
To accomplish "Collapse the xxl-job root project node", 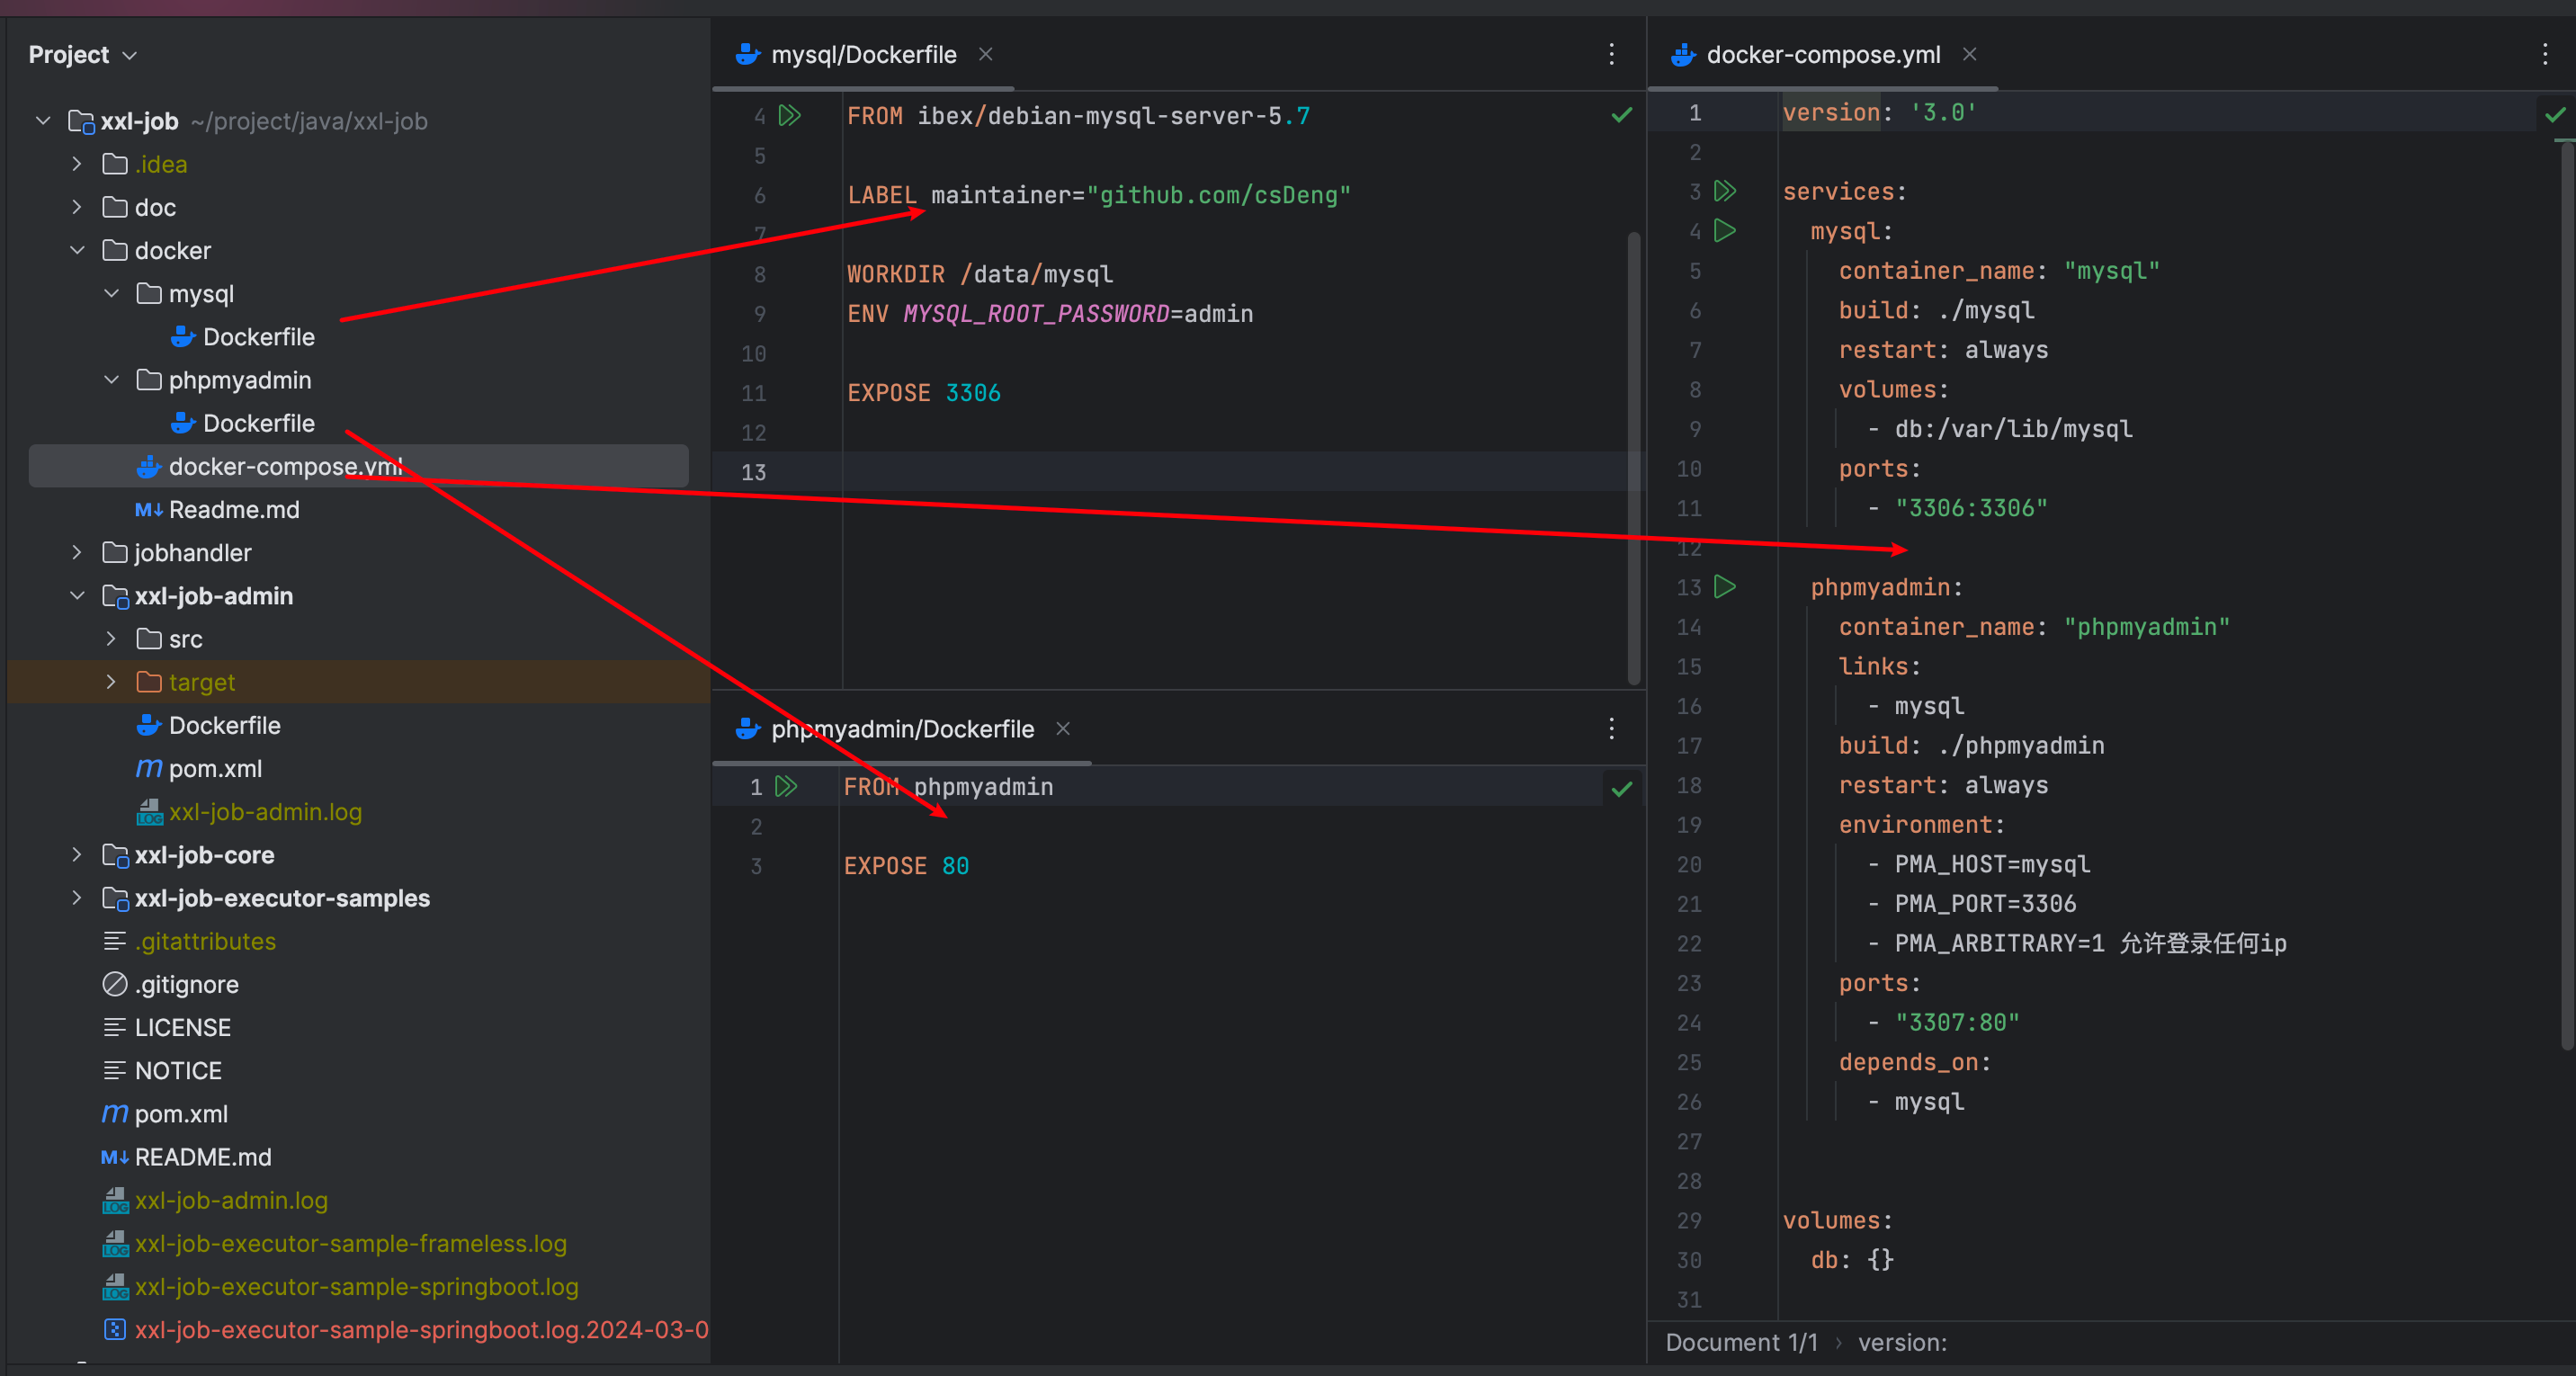I will coord(42,121).
